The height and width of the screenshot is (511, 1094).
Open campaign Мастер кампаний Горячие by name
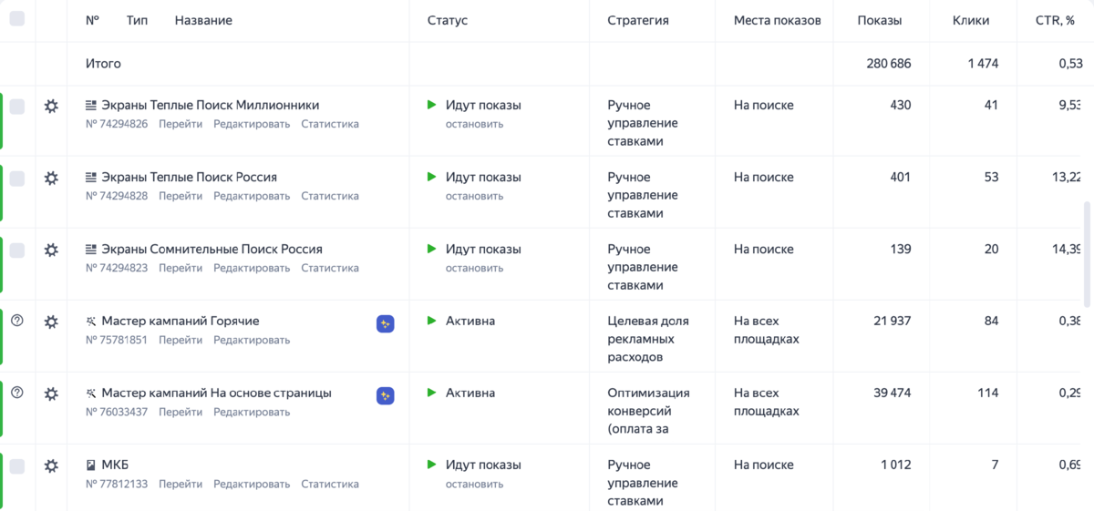181,322
